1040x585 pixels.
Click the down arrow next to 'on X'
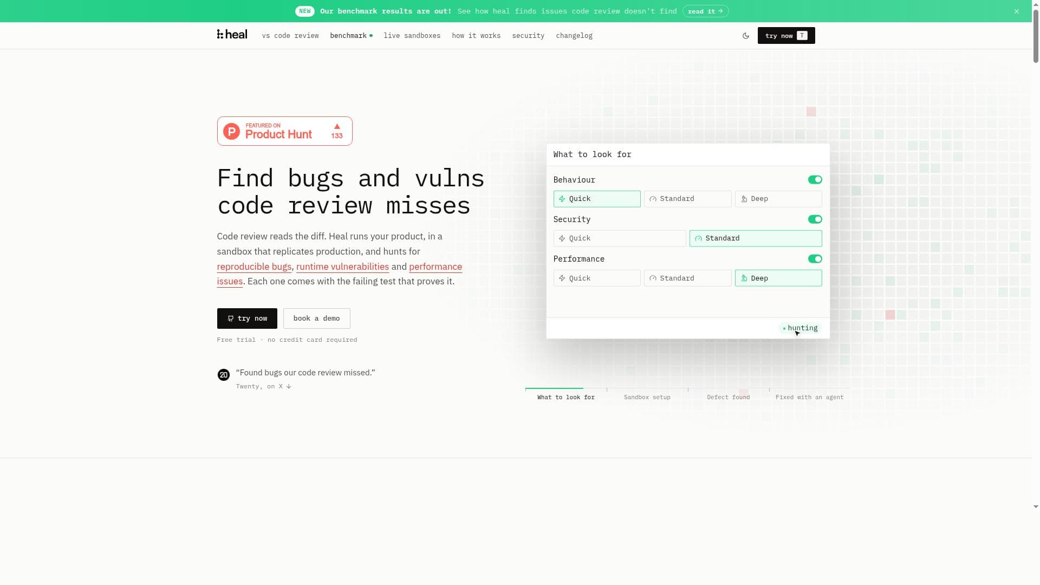288,386
